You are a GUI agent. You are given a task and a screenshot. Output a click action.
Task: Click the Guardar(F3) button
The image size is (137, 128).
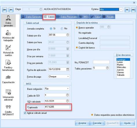113,123
